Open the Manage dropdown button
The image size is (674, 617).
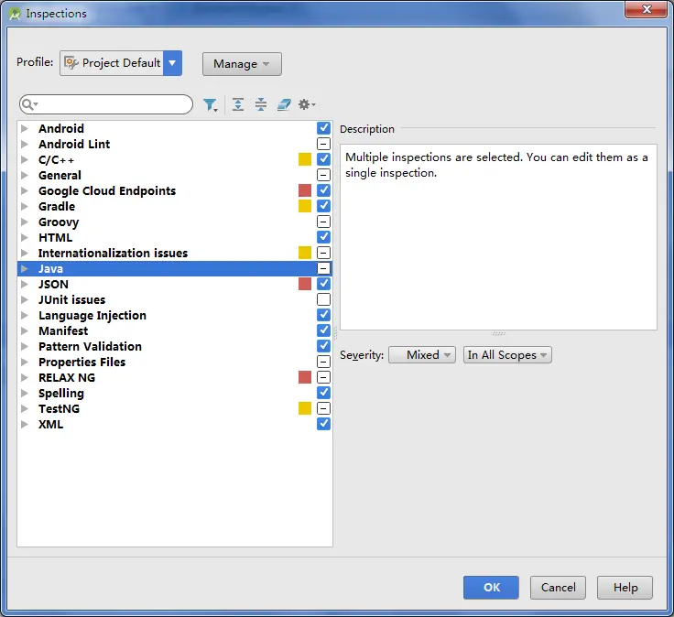point(242,64)
